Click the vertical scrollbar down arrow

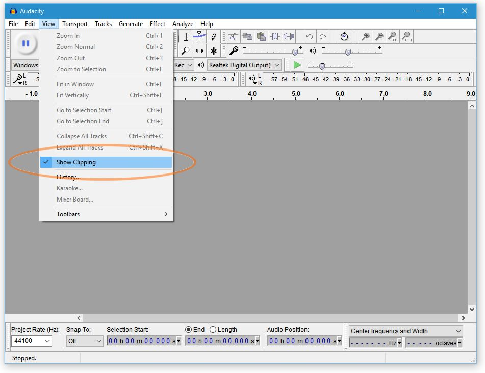point(472,310)
